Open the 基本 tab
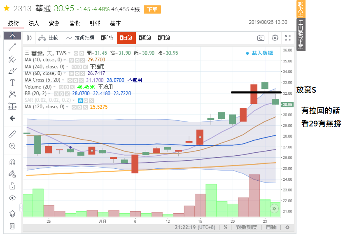The image size is (350, 245). click(116, 23)
